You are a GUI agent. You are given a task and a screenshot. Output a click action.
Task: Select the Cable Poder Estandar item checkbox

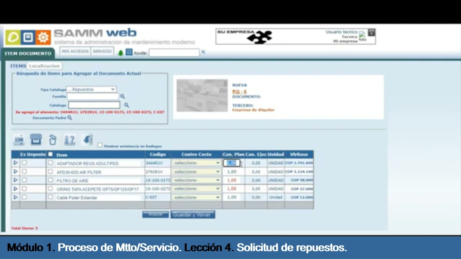click(x=50, y=197)
